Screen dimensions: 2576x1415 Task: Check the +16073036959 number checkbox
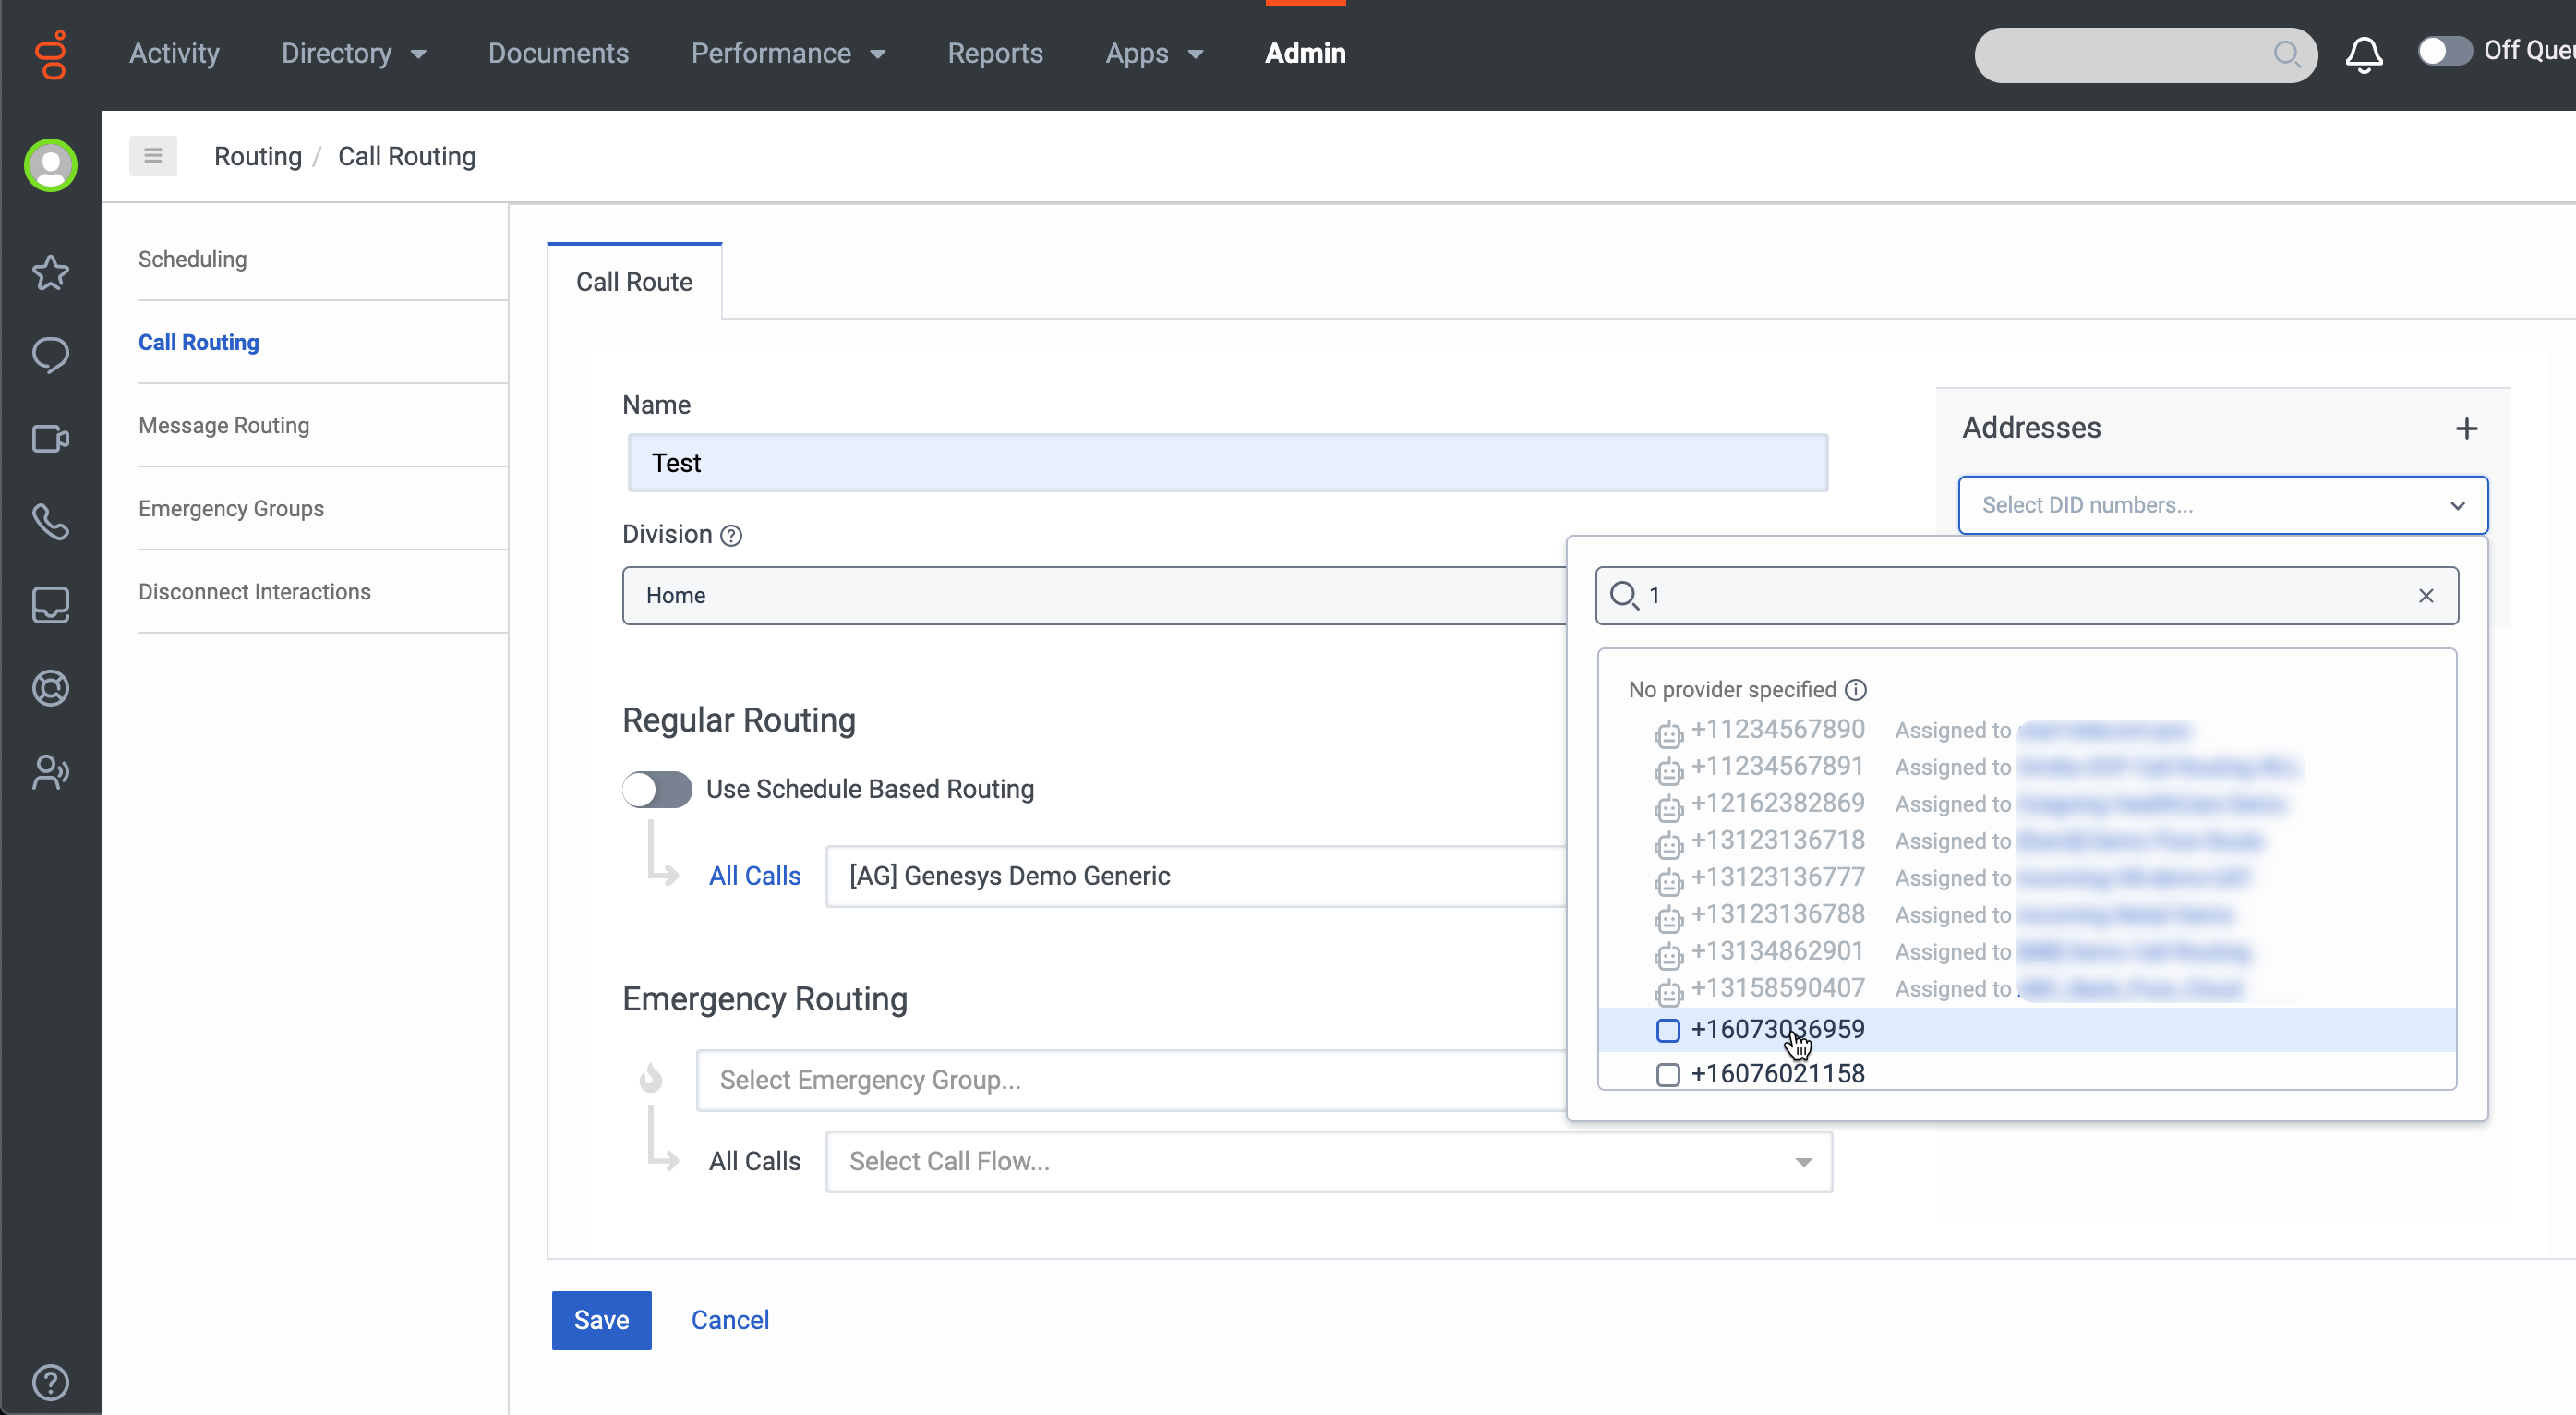click(1667, 1030)
